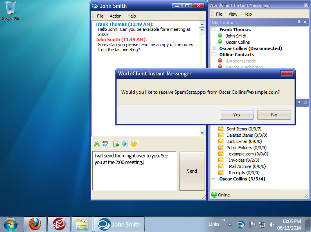The height and width of the screenshot is (232, 311).
Task: Pin the My Contacts panel
Action: coord(299,22)
